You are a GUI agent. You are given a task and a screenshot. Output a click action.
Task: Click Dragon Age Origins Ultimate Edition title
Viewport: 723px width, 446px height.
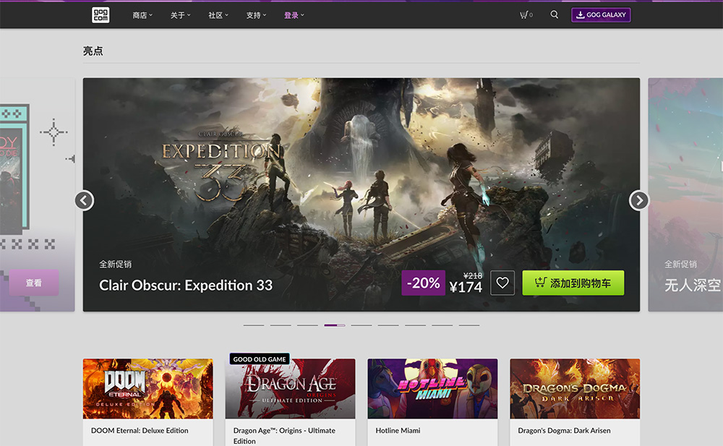[284, 435]
